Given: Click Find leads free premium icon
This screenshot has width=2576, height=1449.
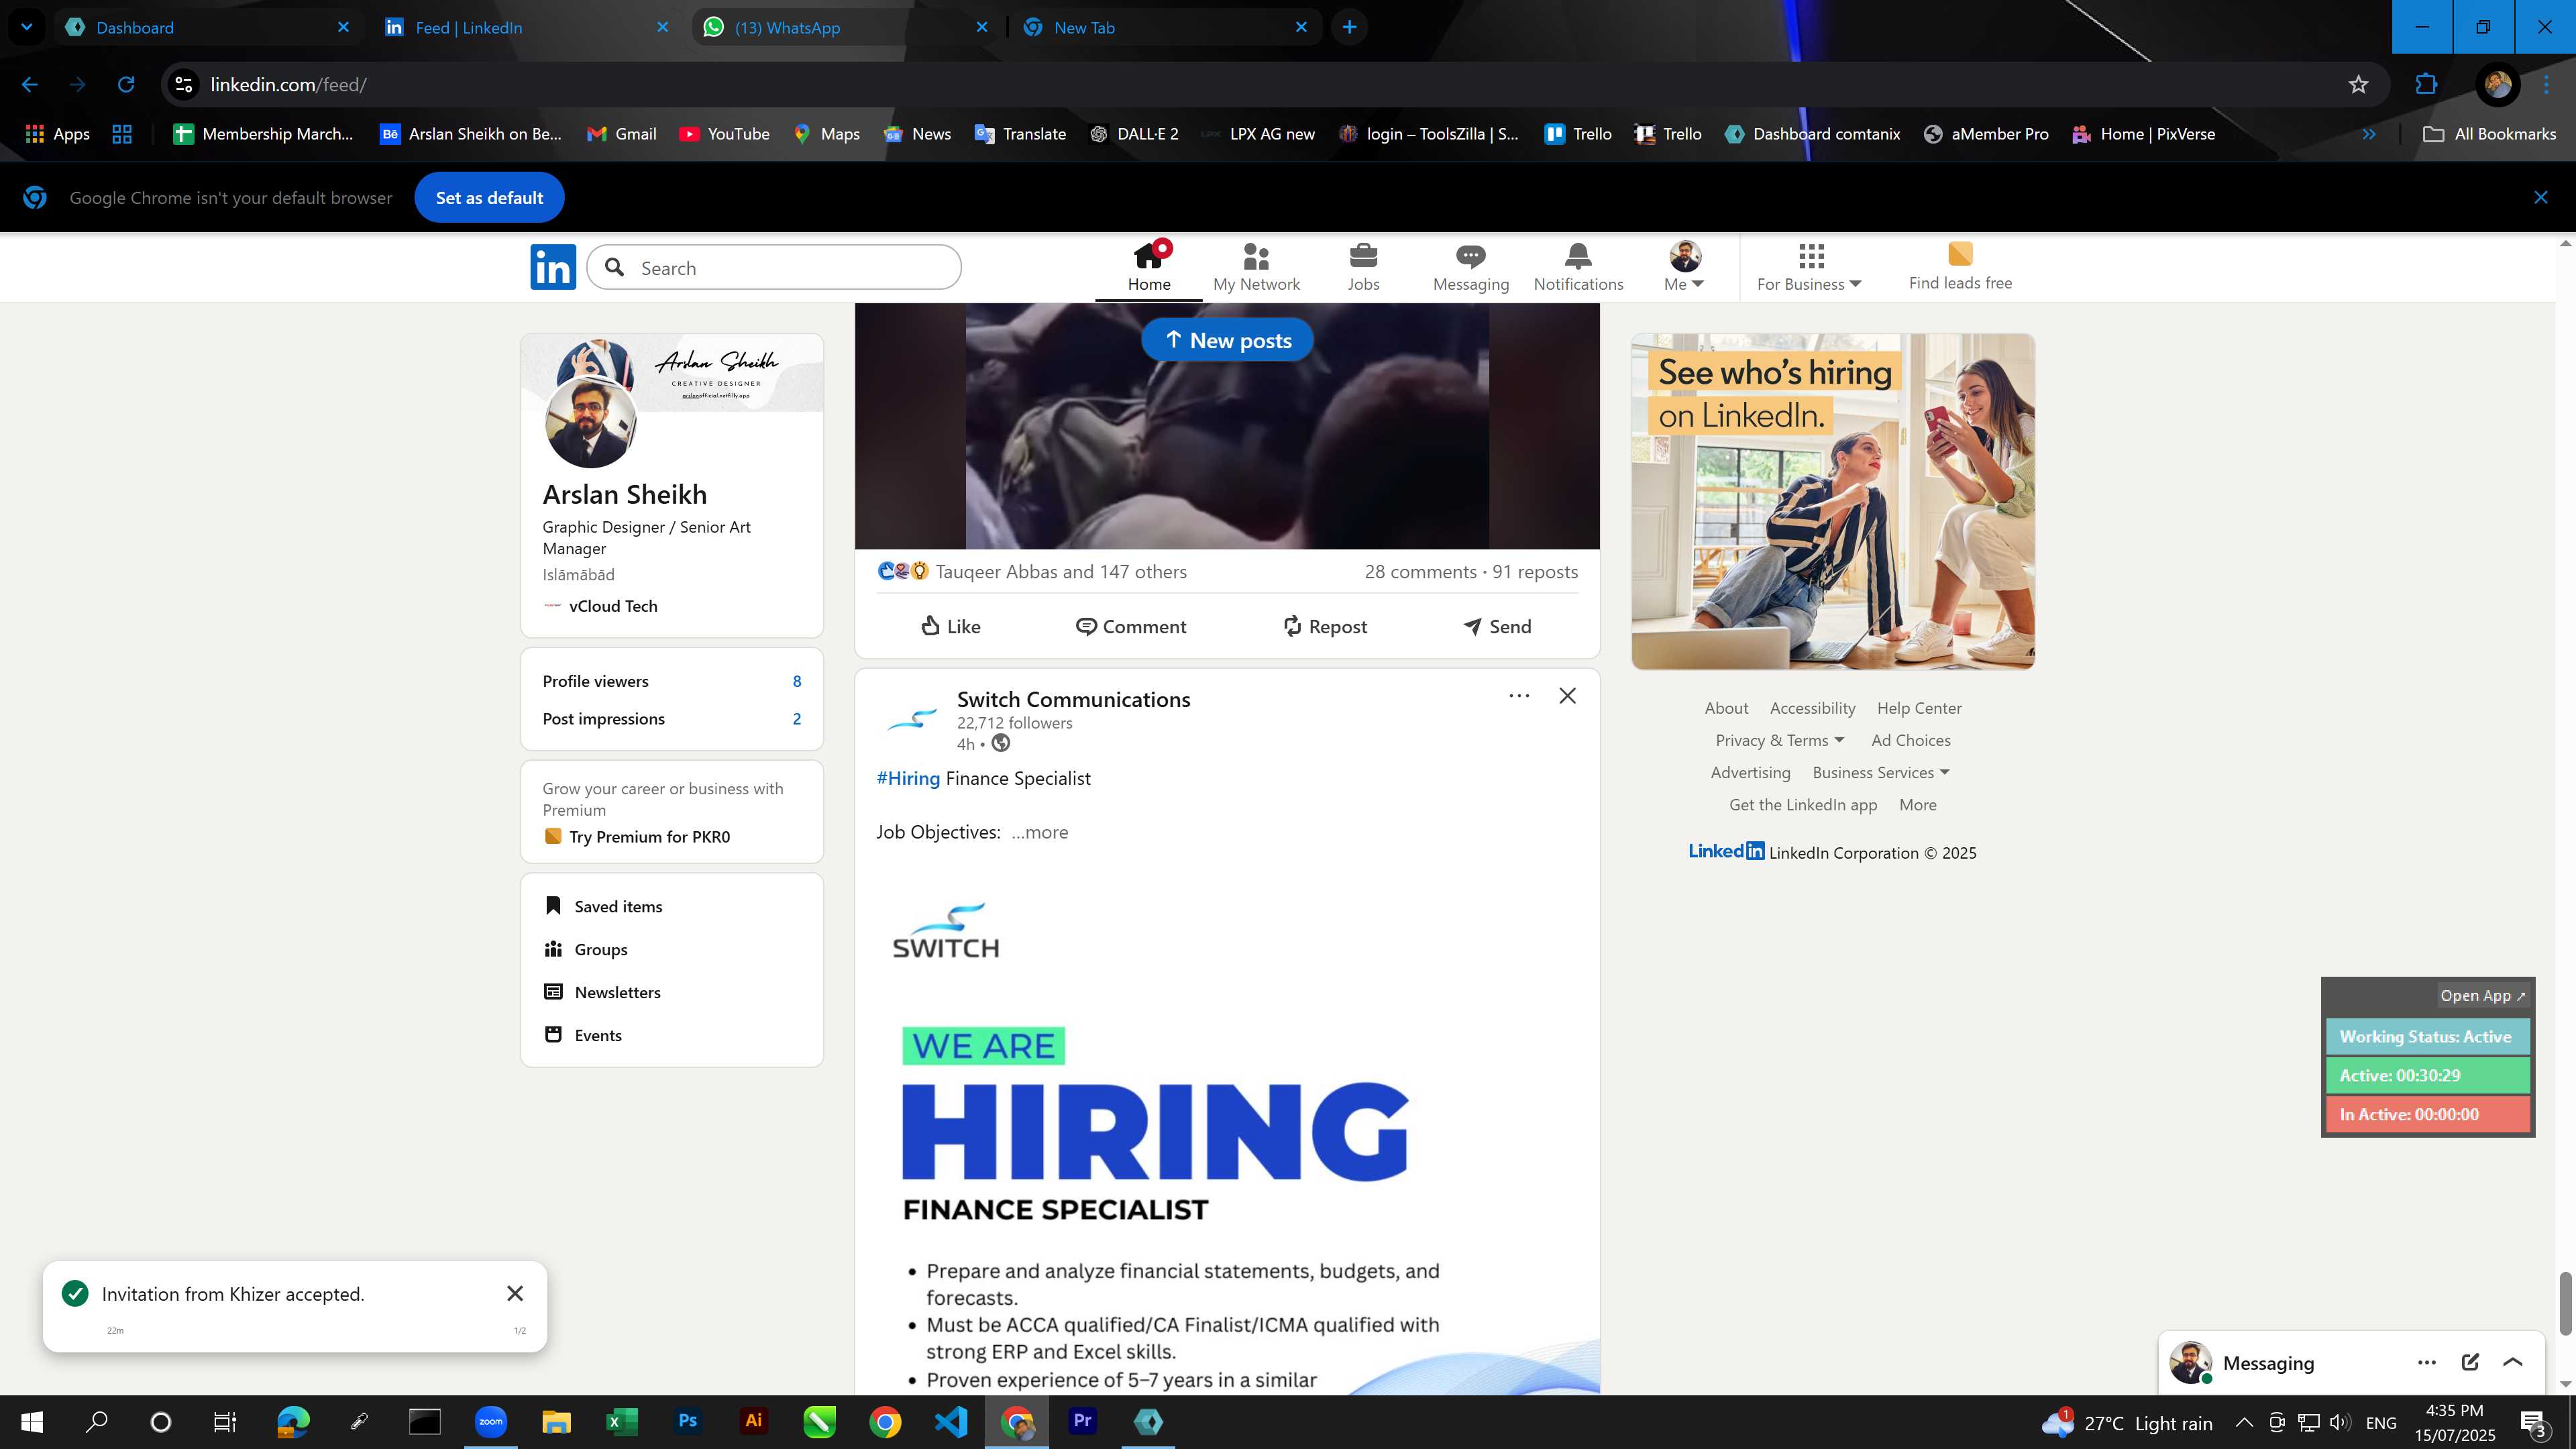Looking at the screenshot, I should pos(1960,253).
